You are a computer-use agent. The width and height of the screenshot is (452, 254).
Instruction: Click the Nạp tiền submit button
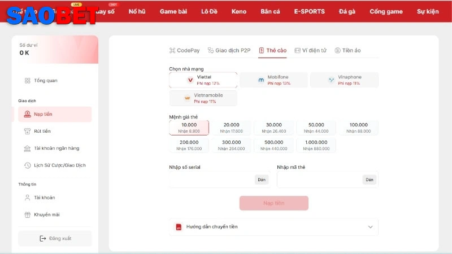tap(274, 203)
